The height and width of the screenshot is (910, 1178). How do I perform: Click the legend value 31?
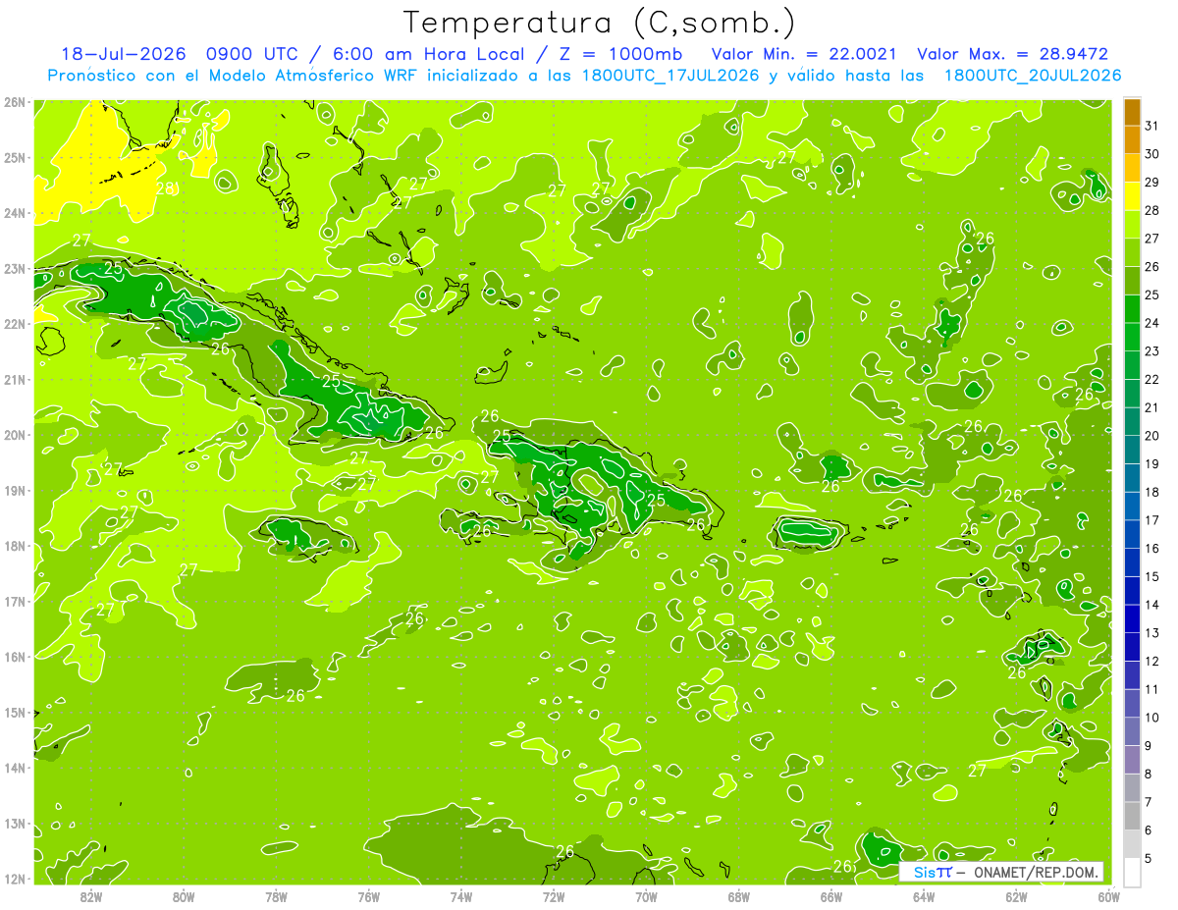coord(1151,126)
